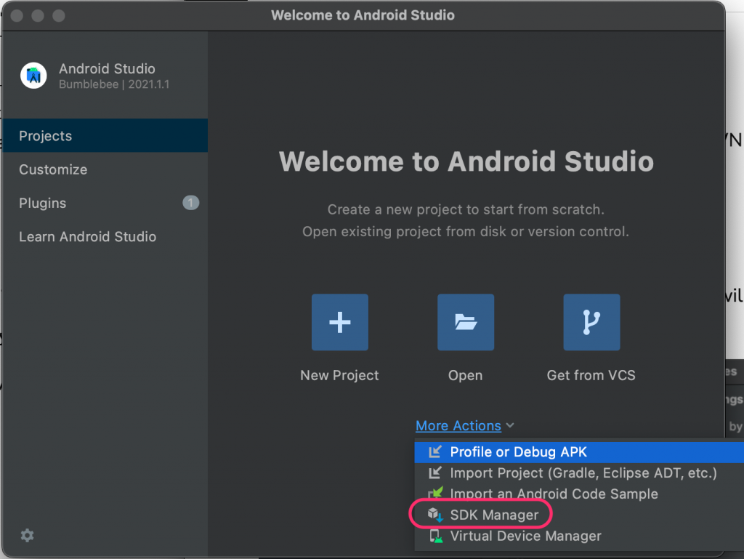The height and width of the screenshot is (559, 744).
Task: Click the window title bar text
Action: click(x=363, y=15)
